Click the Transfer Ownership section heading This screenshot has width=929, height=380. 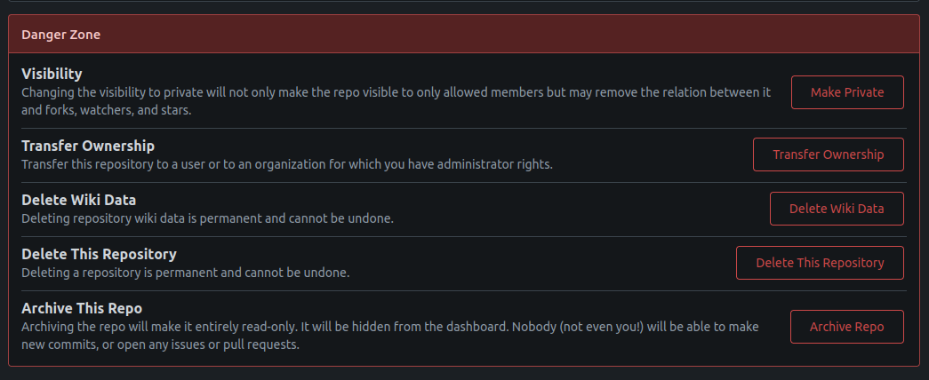88,146
